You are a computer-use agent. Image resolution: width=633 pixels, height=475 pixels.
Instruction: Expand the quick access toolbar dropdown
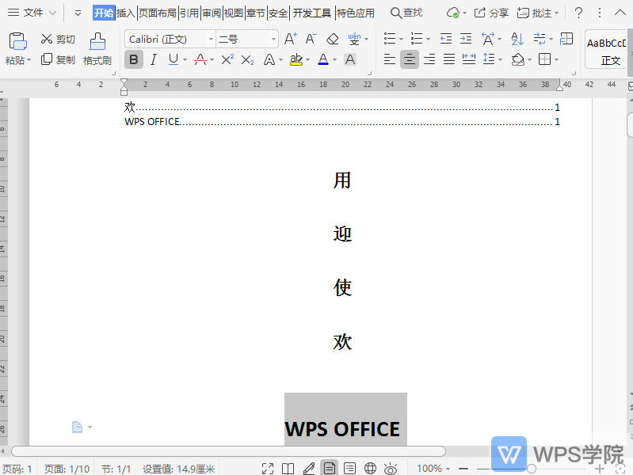[78, 13]
